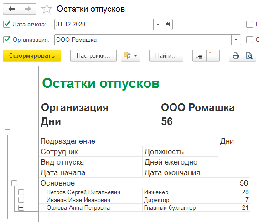Click inside the report date field
The height and width of the screenshot is (222, 259).
[104, 25]
